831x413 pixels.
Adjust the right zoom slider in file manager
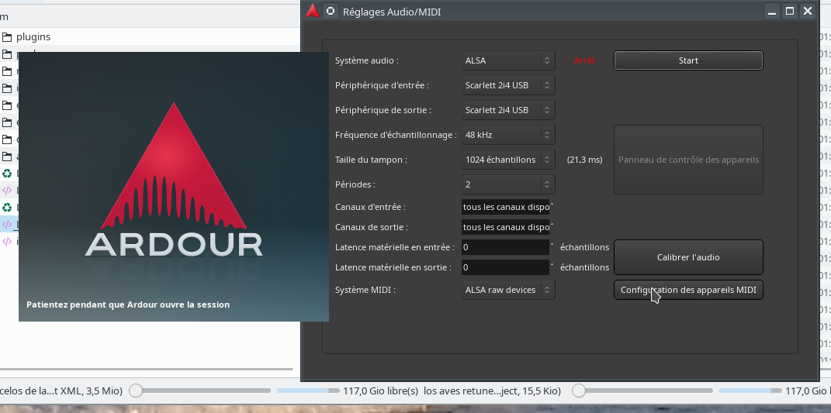click(x=579, y=391)
